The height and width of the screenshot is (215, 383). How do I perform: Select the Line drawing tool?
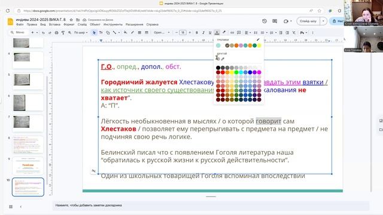point(114,33)
